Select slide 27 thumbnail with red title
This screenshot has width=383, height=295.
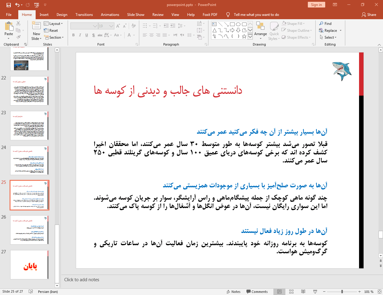[29, 265]
